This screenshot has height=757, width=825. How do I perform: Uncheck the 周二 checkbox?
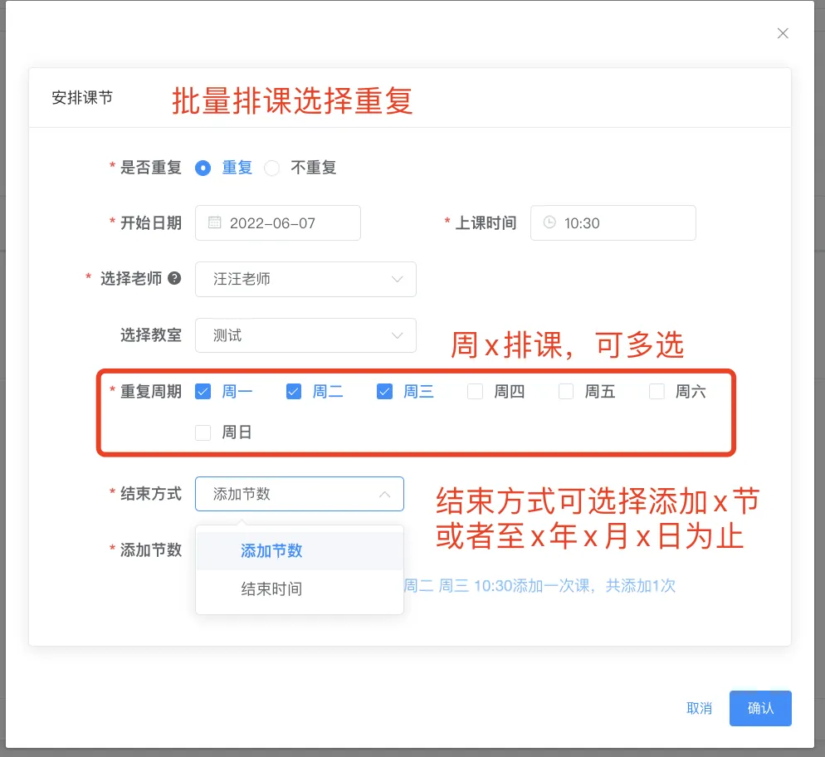tap(293, 392)
